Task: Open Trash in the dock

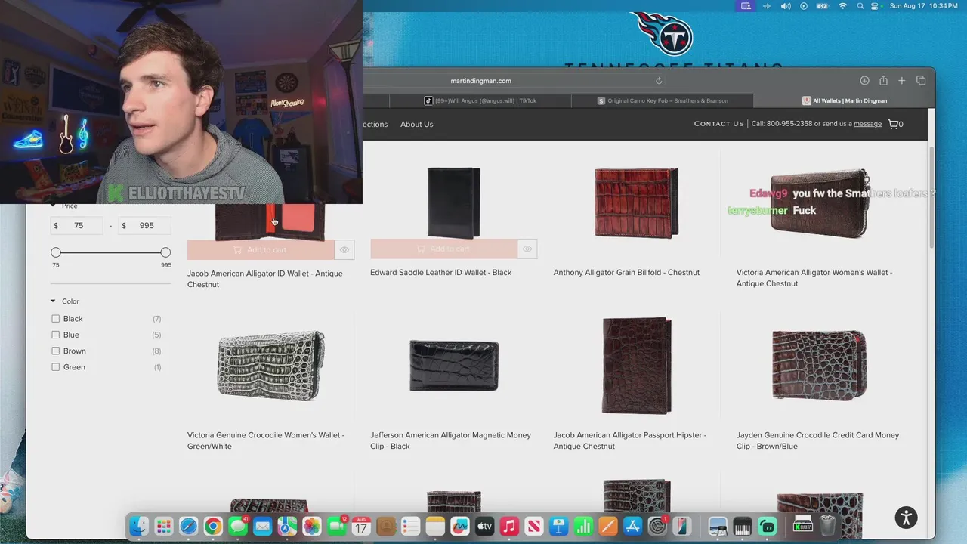Action: 828,526
